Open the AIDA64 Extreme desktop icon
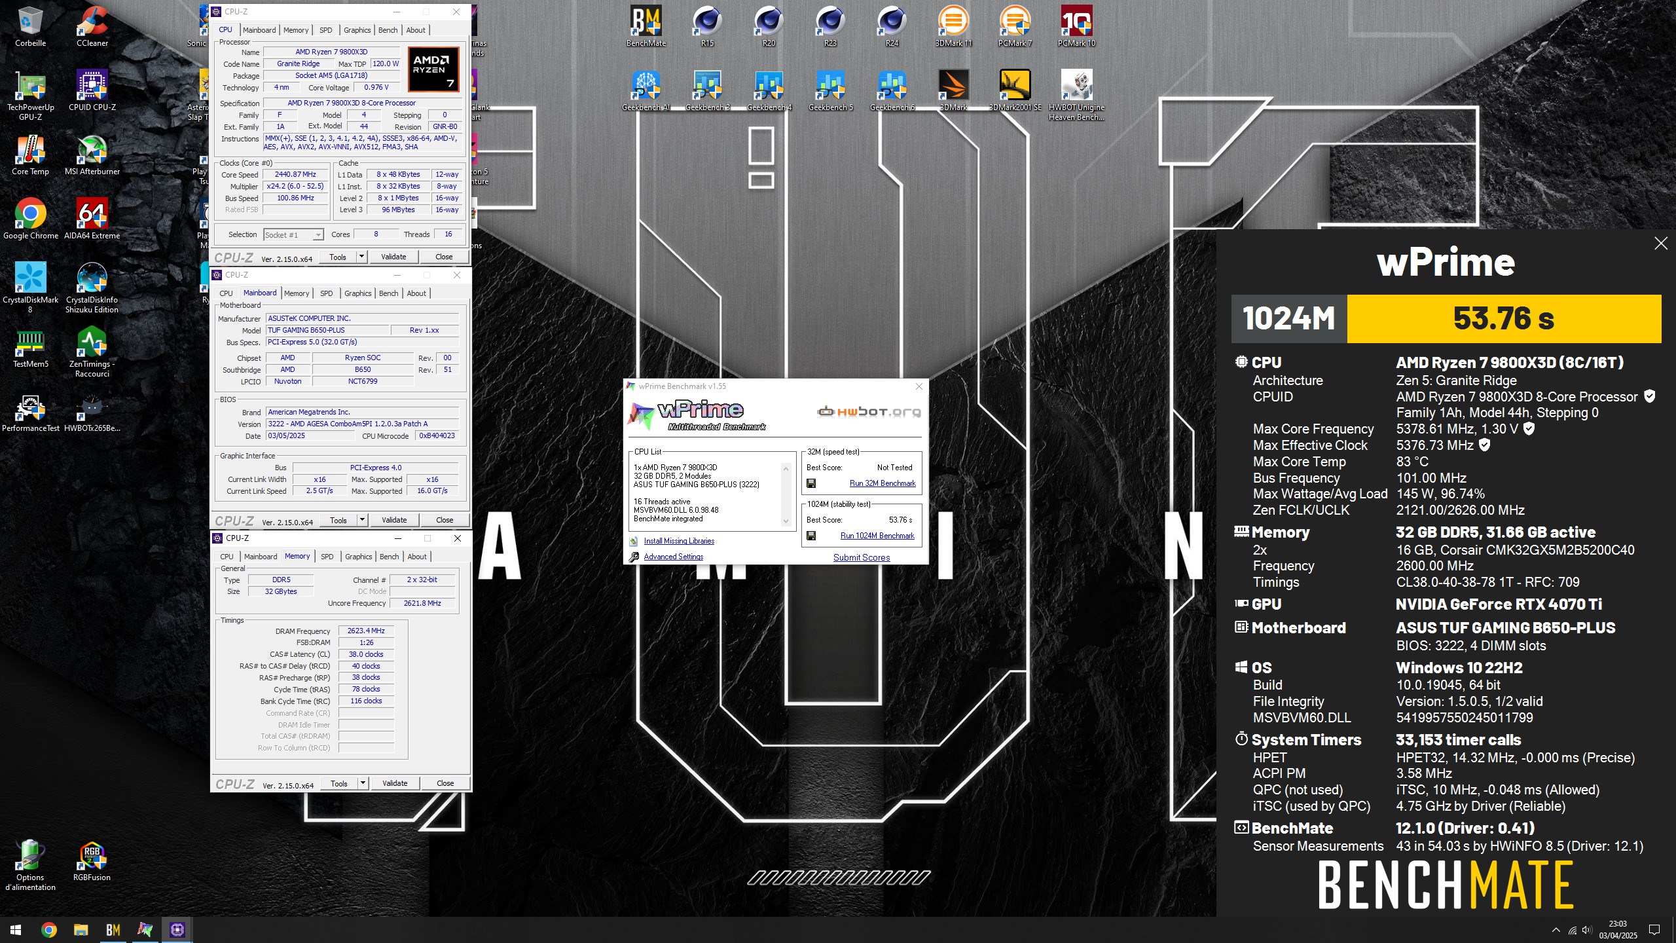This screenshot has height=943, width=1676. coord(92,219)
